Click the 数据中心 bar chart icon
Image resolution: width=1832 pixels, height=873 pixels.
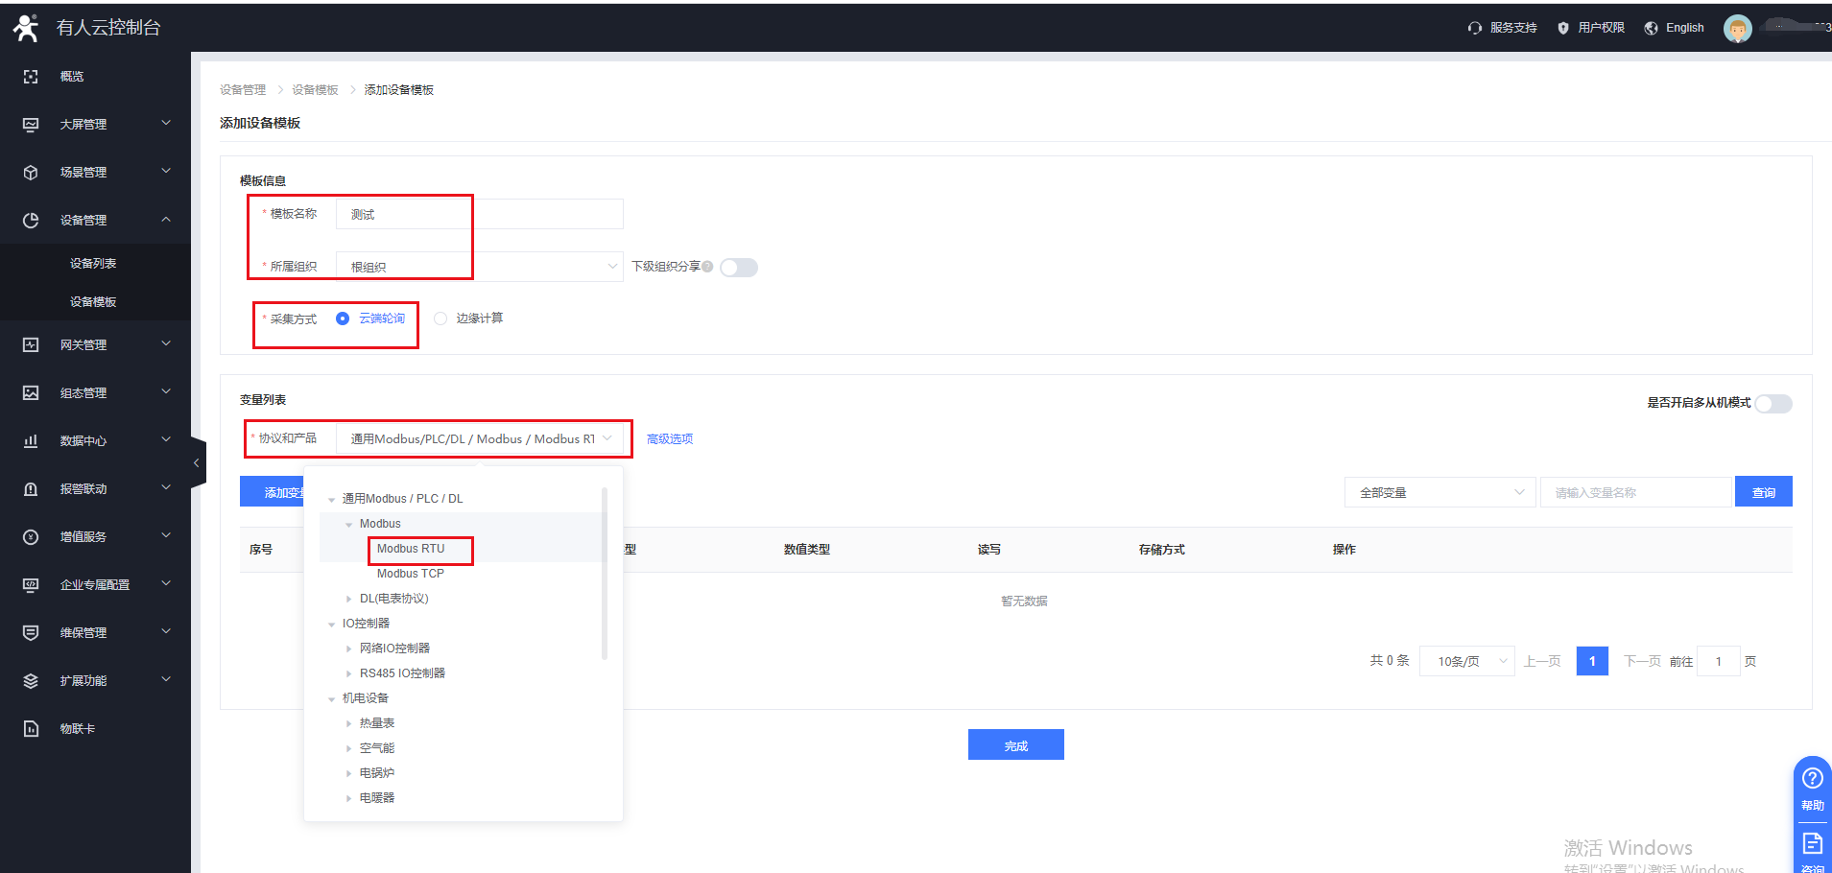click(31, 441)
